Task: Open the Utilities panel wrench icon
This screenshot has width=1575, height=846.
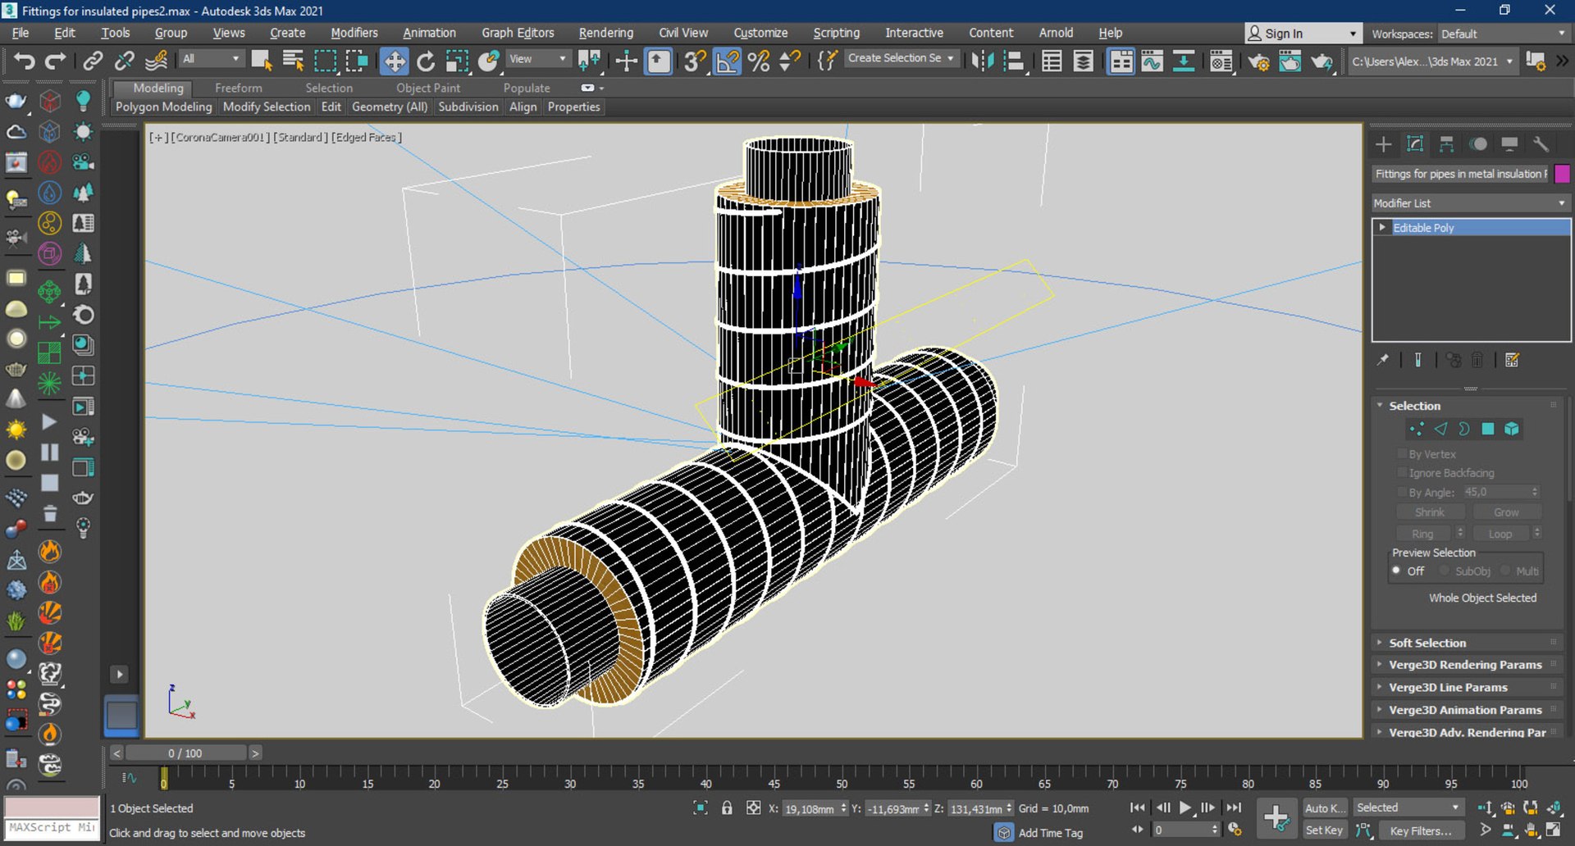Action: point(1541,144)
